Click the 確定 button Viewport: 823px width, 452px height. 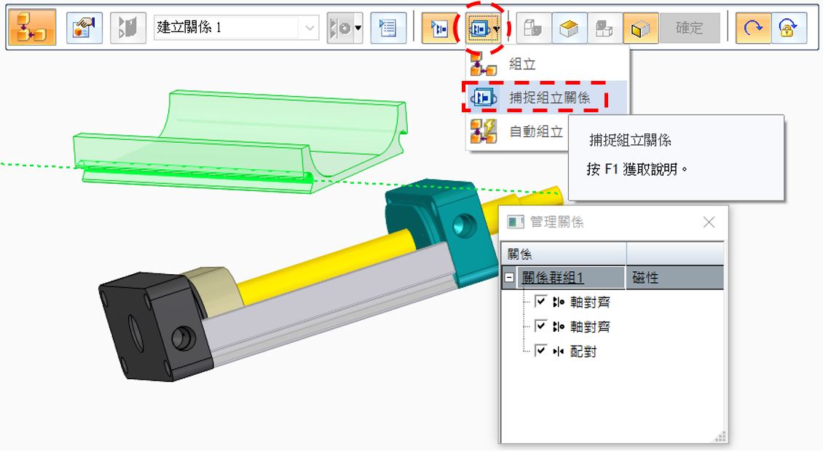coord(689,28)
